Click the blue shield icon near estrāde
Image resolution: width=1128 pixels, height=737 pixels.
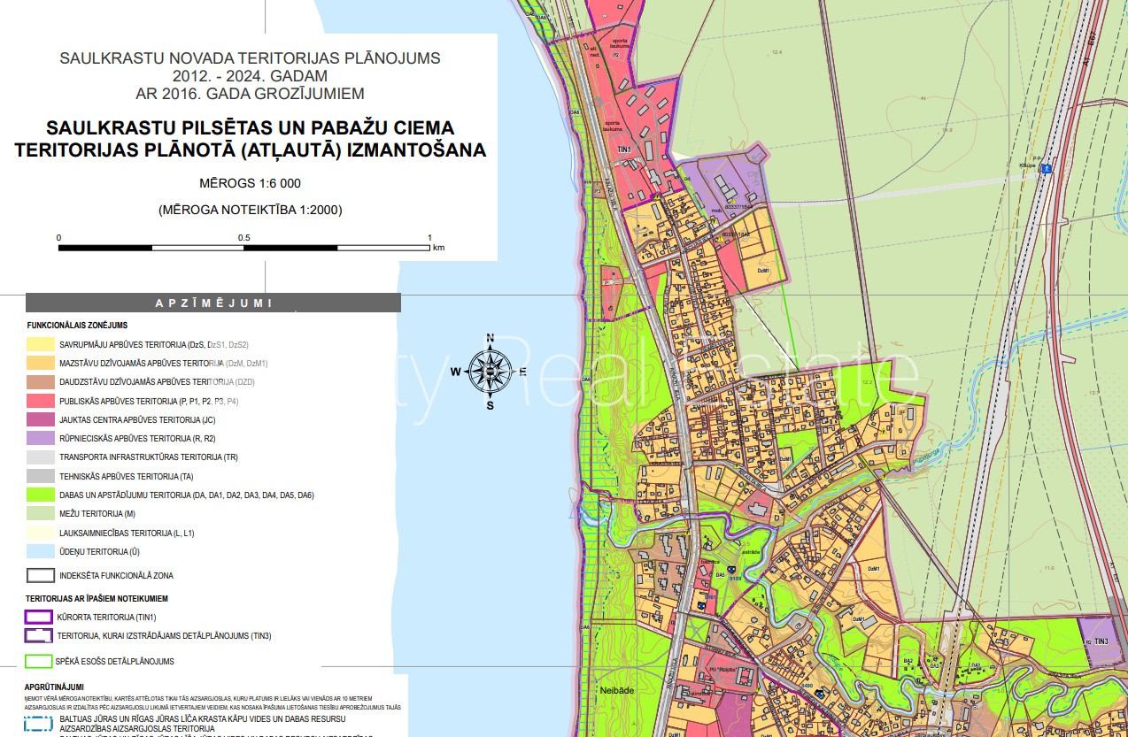733,569
